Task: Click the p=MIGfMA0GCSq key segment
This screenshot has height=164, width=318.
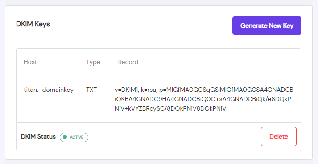Action: (x=186, y=90)
